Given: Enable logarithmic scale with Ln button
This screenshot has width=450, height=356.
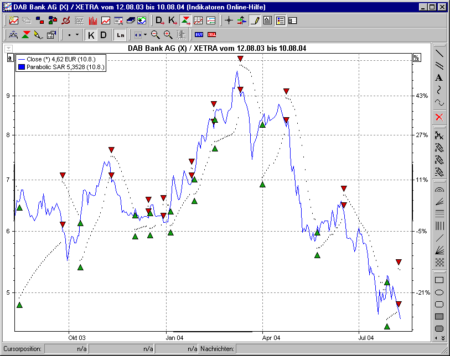Looking at the screenshot, I should point(120,35).
